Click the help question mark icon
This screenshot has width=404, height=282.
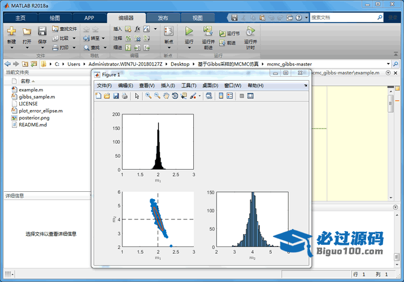tap(298, 17)
